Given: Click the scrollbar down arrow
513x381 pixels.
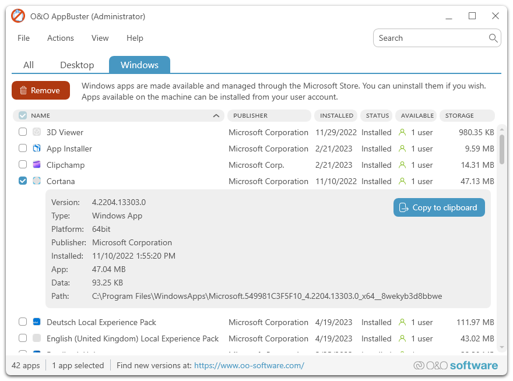Looking at the screenshot, I should click(502, 347).
